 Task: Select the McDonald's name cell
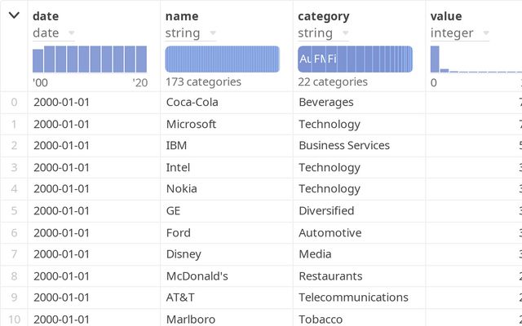coord(197,276)
